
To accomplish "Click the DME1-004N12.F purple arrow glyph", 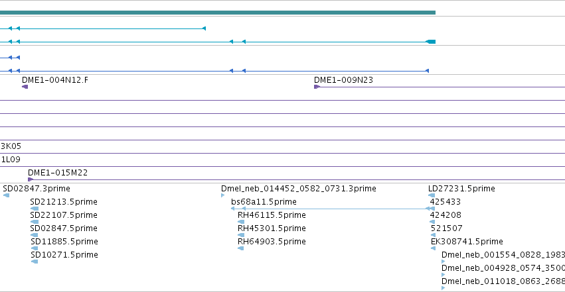I will point(25,87).
